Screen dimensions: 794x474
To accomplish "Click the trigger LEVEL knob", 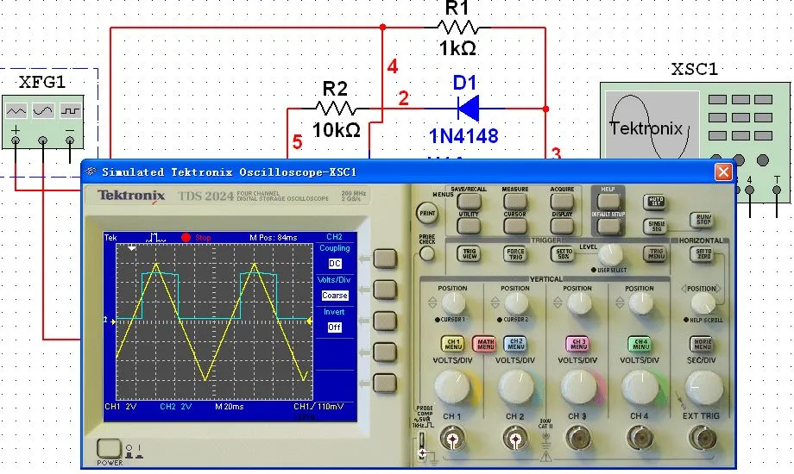I will pyautogui.click(x=610, y=254).
